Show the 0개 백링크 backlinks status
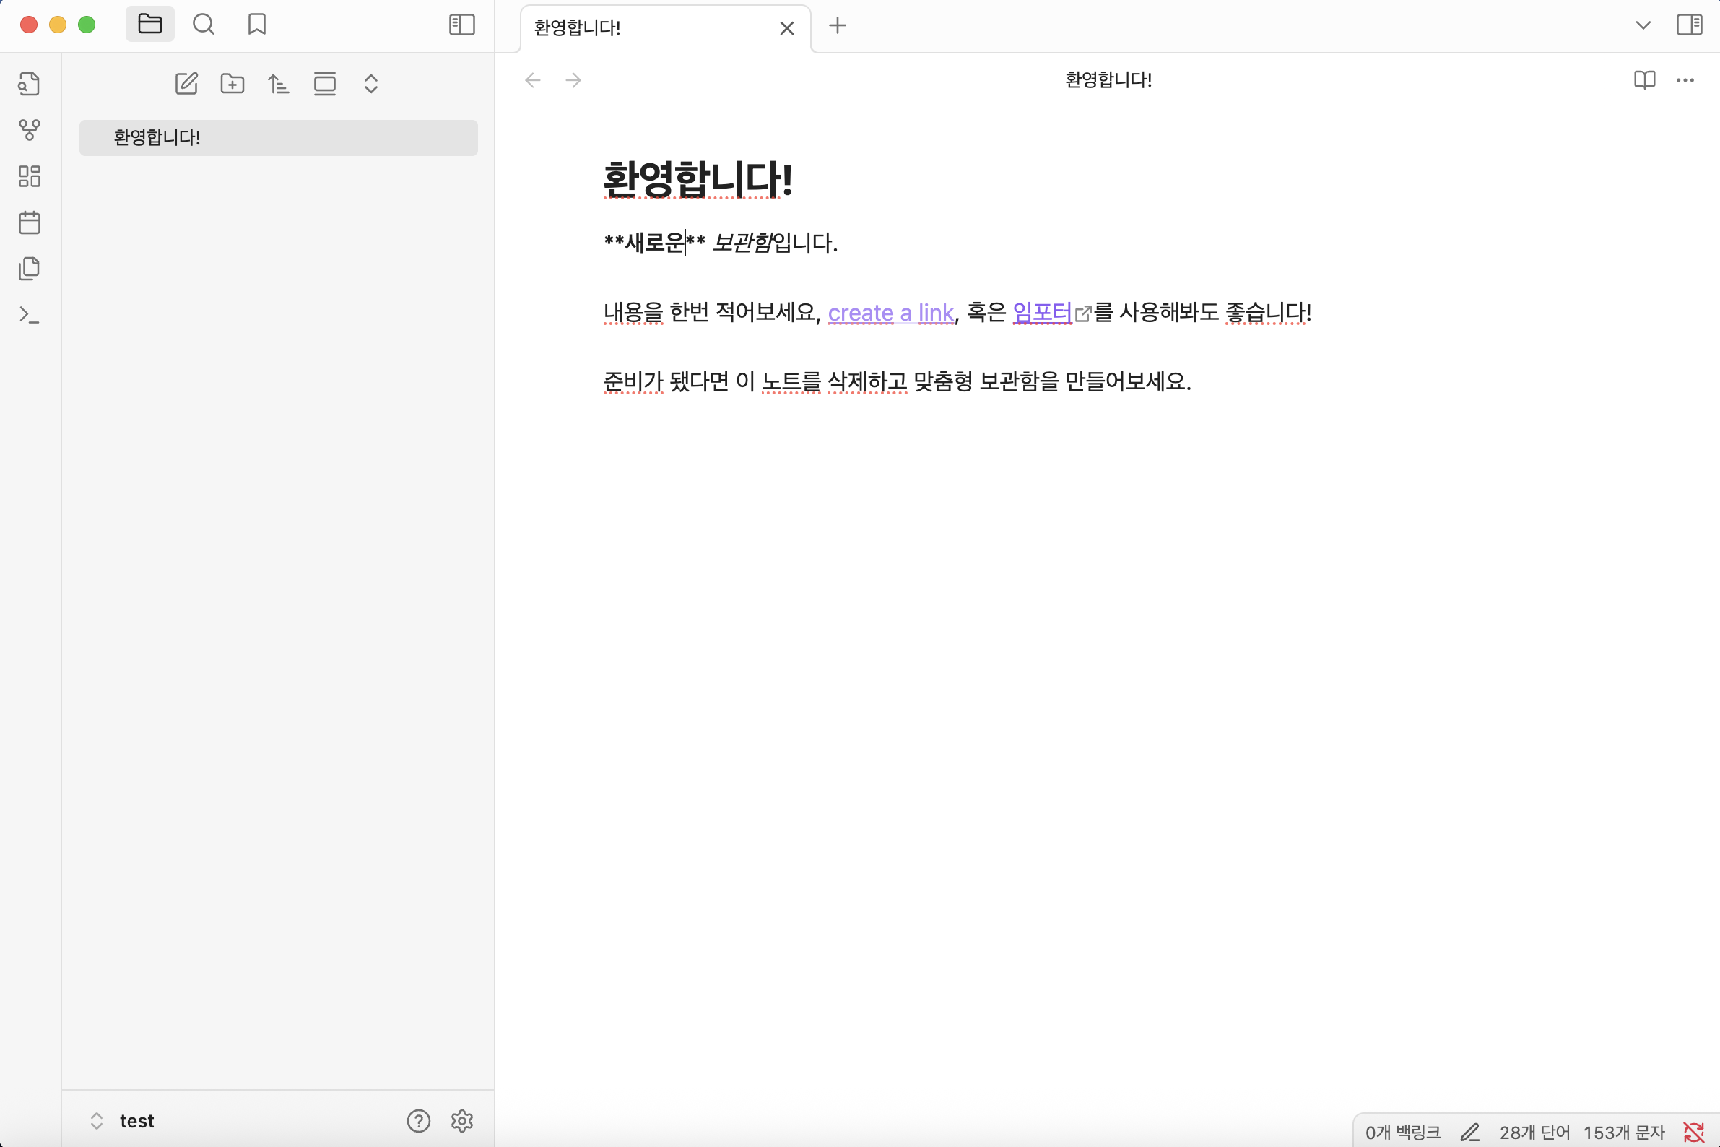 (1402, 1133)
